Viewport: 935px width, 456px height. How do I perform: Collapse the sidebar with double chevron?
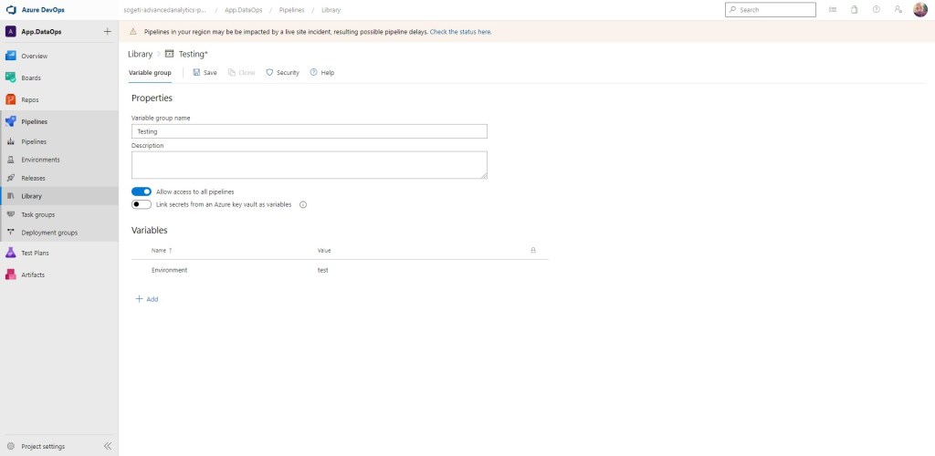point(107,446)
